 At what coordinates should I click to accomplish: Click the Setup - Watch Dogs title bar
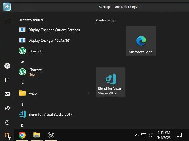pyautogui.click(x=118, y=7)
